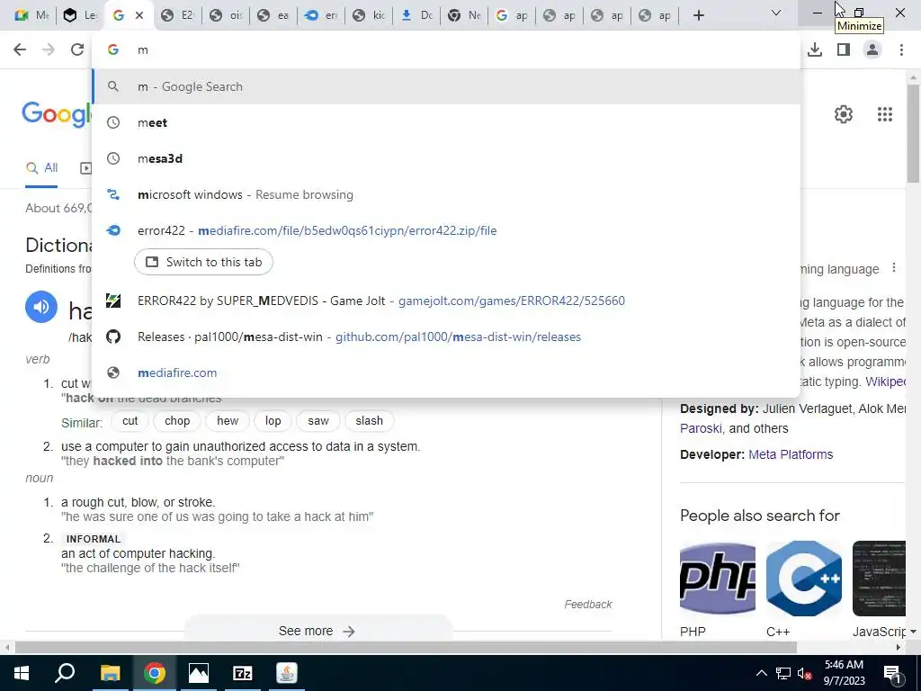
Task: Switch to the 'kic' tab
Action: [x=370, y=15]
